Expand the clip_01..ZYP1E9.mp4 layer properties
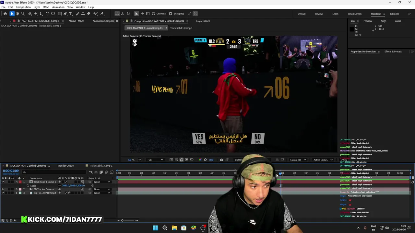Viewport: 415px width, 233px height. [x=17, y=193]
